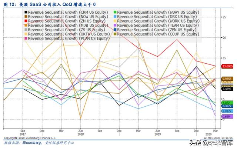Image resolution: width=237 pixels, height=150 pixels.
Task: Click the olive COUP legend marker
Action: tap(116, 34)
